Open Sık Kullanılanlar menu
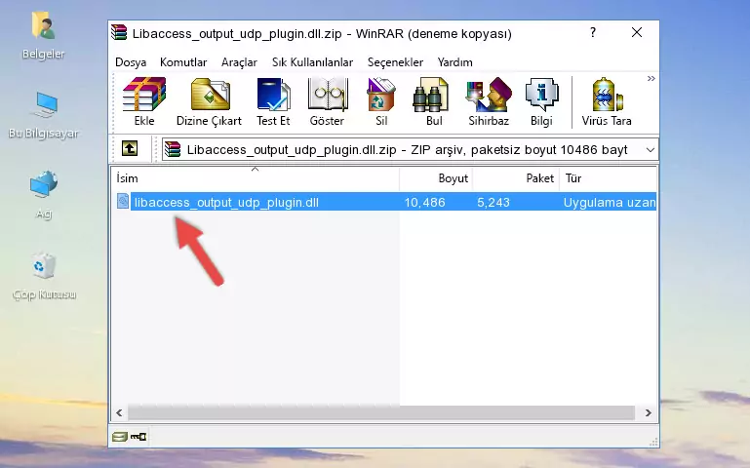This screenshot has width=750, height=468. tap(312, 62)
